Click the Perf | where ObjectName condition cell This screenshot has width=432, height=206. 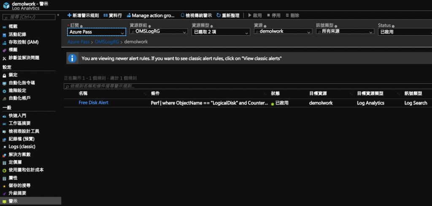(x=209, y=103)
